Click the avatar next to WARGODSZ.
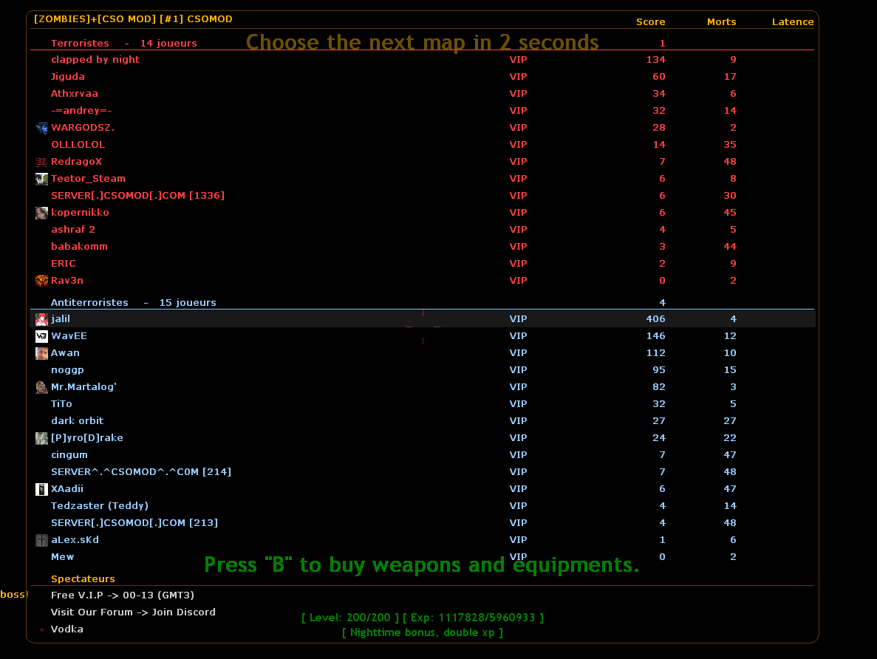 41,128
